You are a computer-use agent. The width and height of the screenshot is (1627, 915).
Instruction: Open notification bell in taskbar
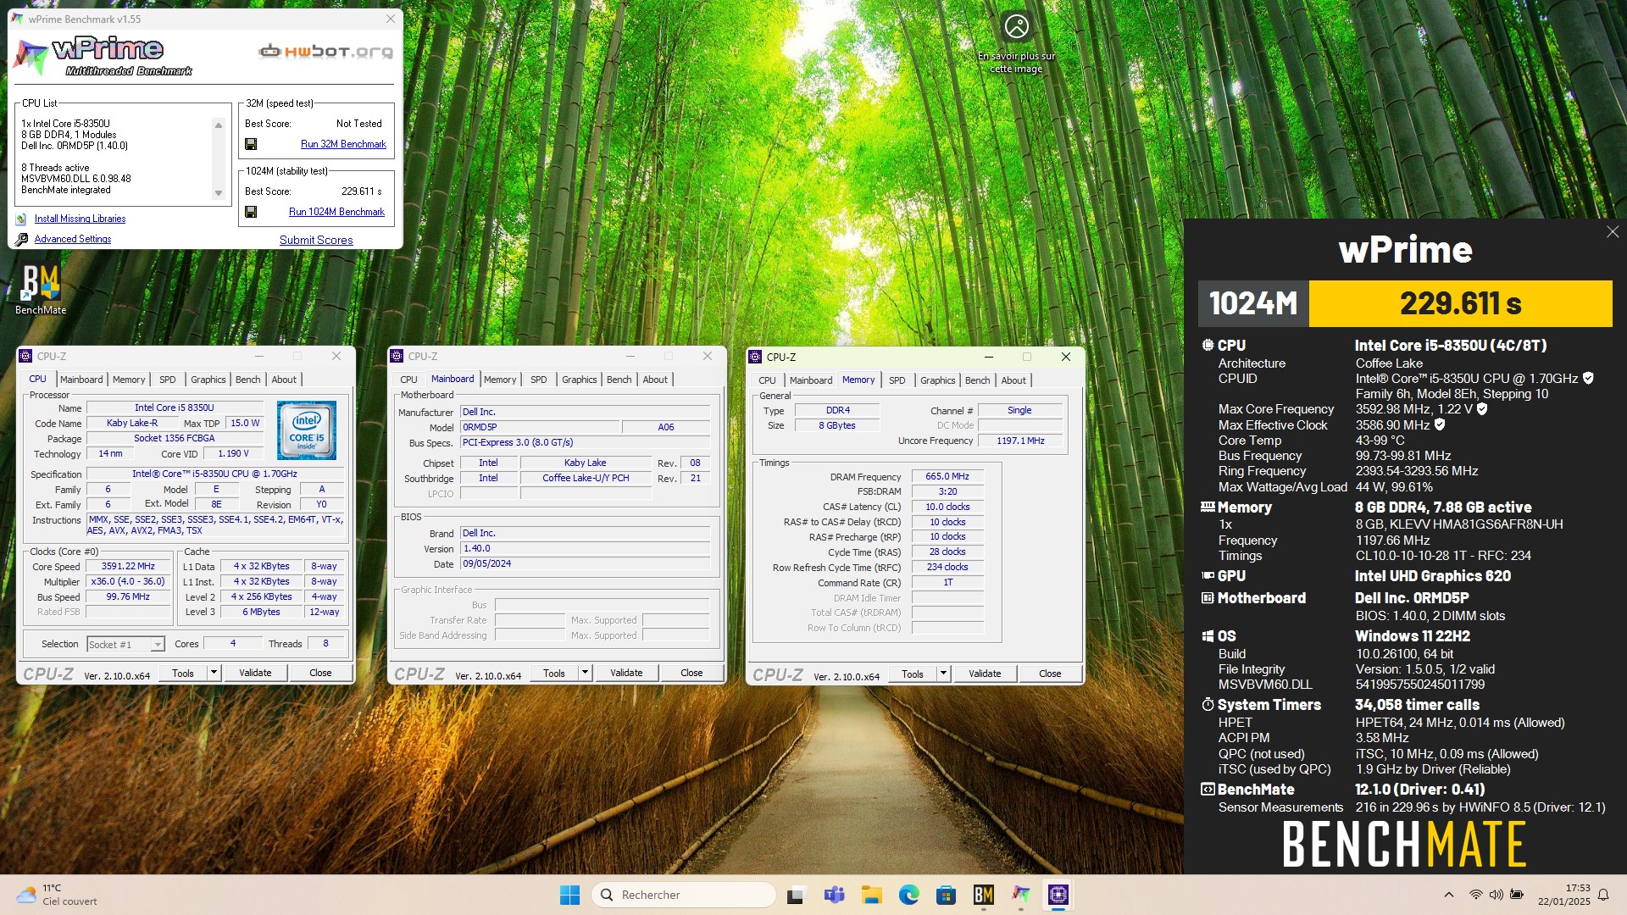click(1603, 895)
